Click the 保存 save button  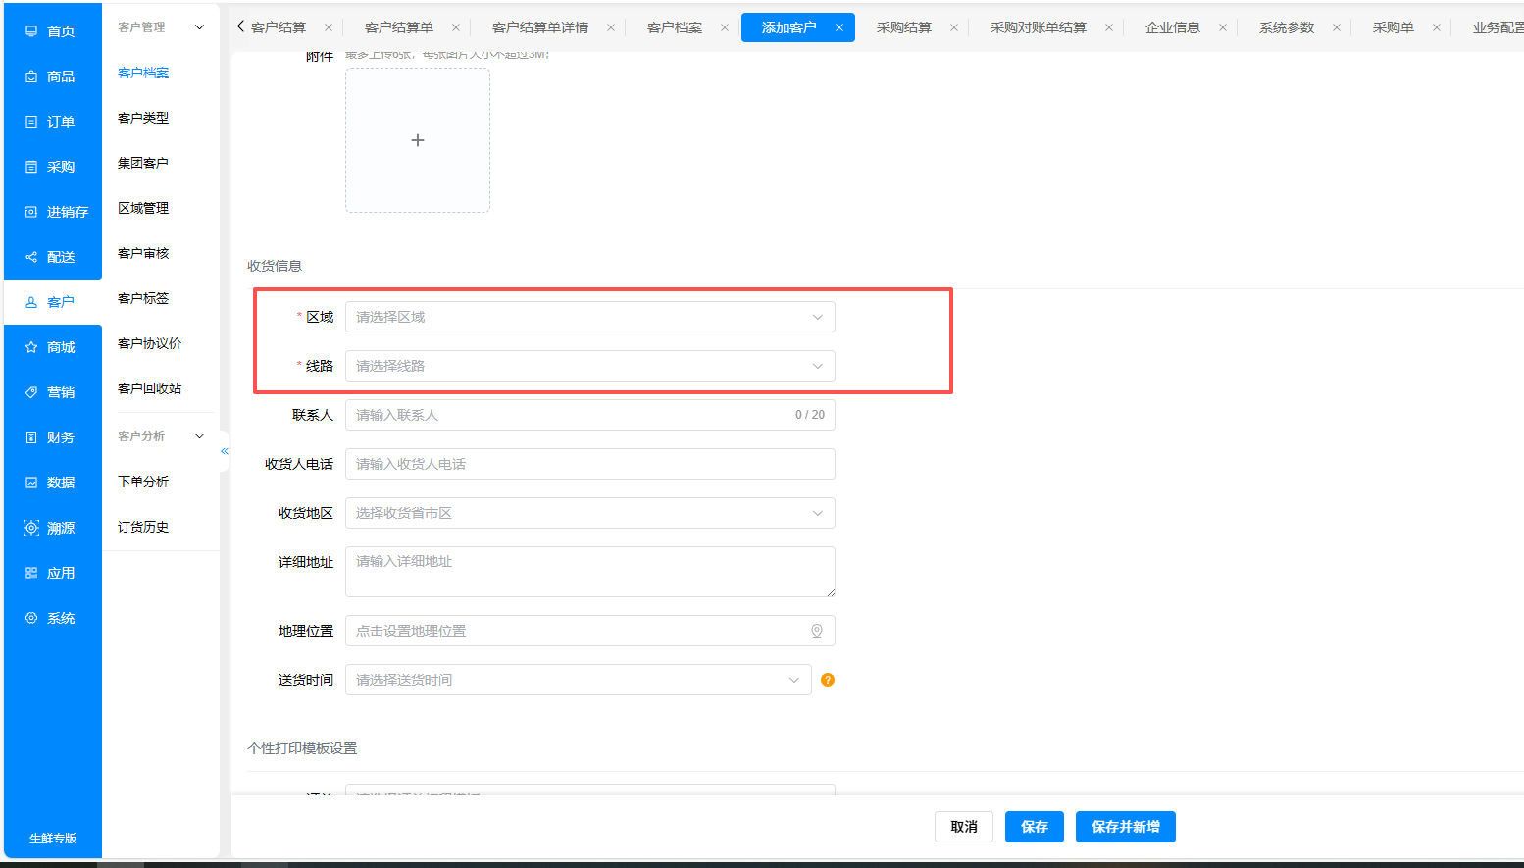click(1035, 827)
